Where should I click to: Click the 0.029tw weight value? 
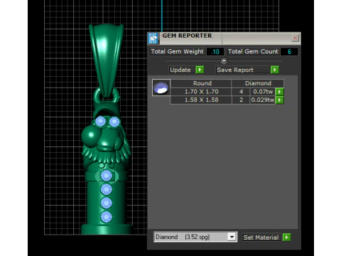263,100
